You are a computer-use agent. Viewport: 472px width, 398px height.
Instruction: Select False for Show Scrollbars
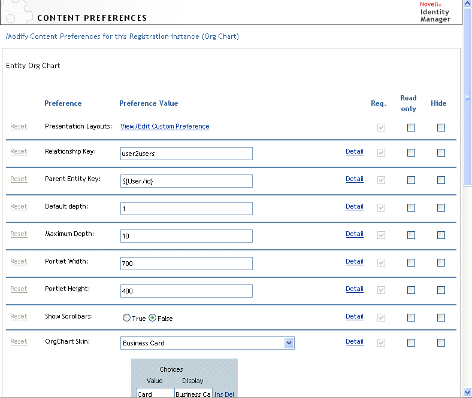coord(152,319)
